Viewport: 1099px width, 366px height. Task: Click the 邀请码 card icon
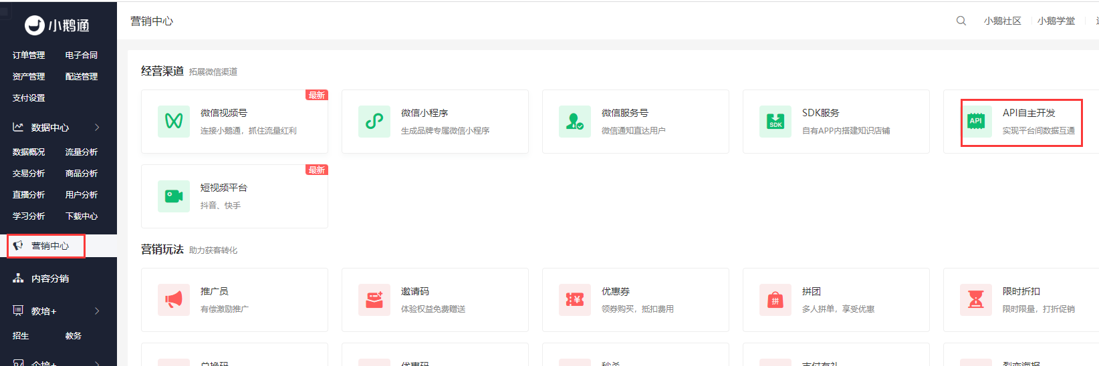tap(374, 300)
